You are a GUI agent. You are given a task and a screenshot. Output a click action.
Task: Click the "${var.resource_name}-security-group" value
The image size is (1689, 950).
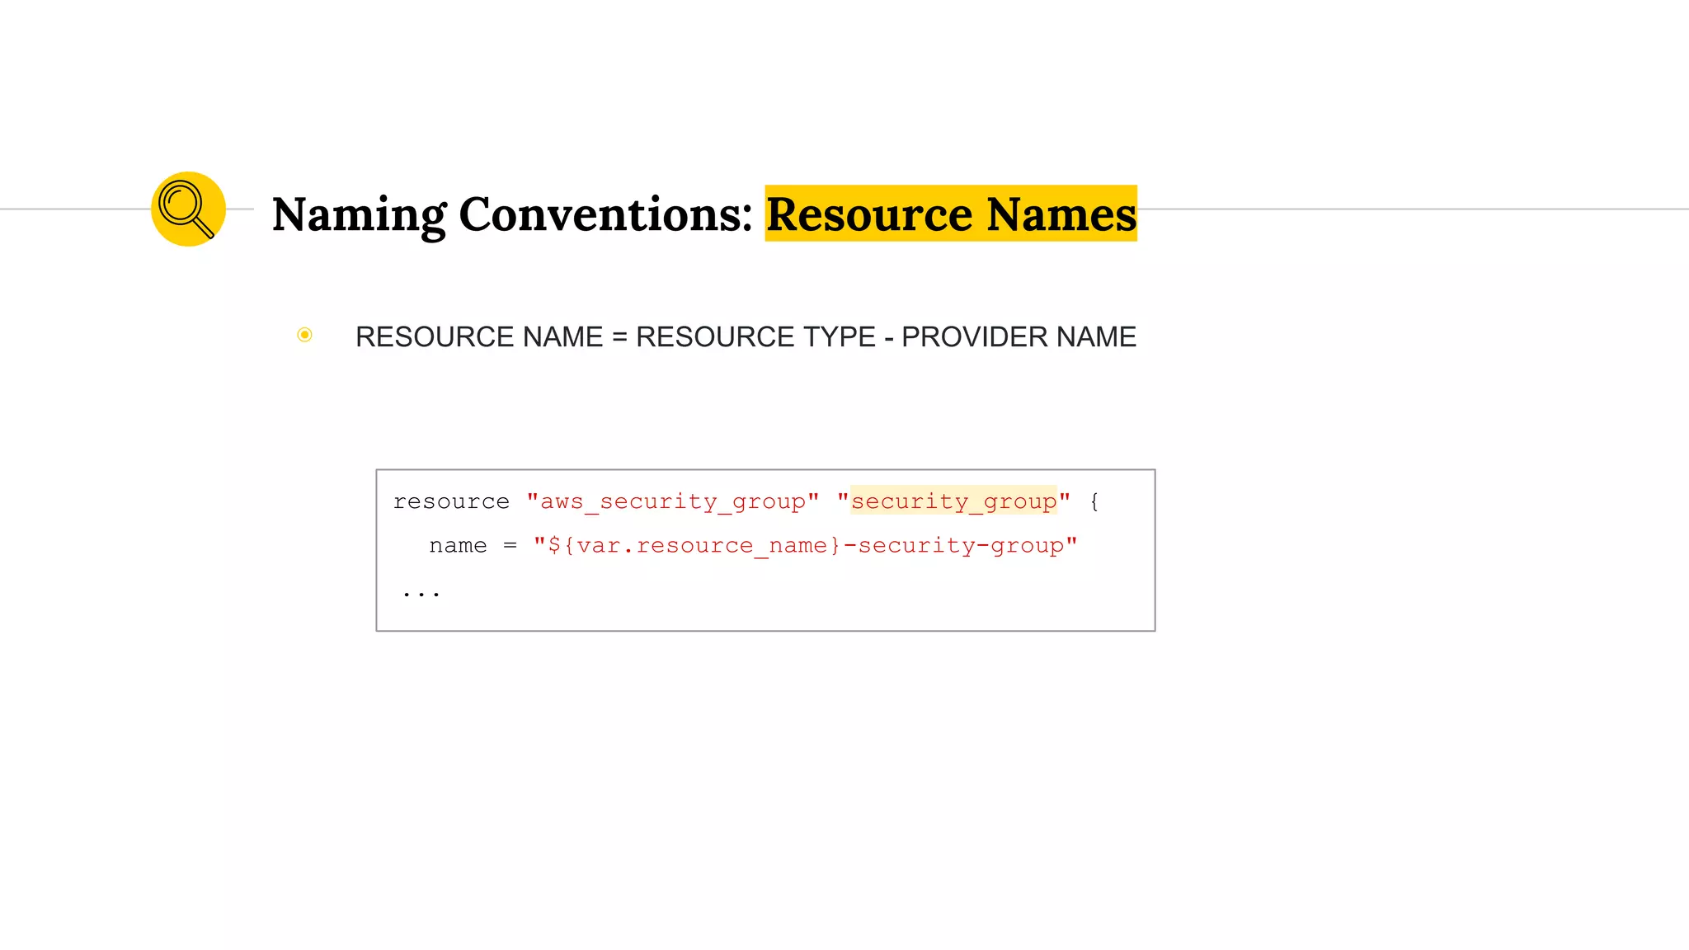[806, 546]
